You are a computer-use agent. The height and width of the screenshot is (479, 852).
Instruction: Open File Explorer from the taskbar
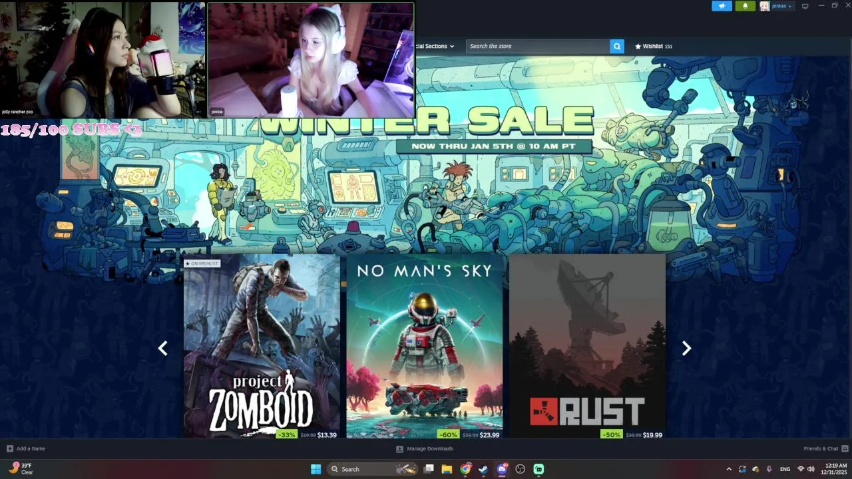point(447,469)
